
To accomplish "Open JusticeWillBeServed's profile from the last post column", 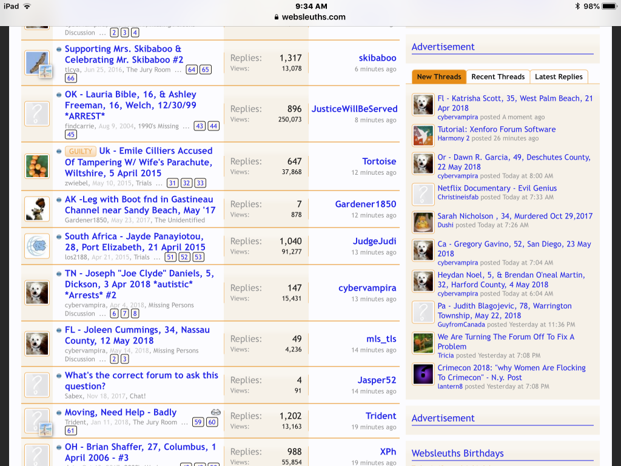I will point(354,109).
